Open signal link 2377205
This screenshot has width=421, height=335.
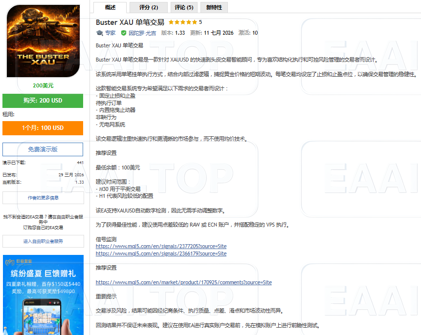coord(161,246)
